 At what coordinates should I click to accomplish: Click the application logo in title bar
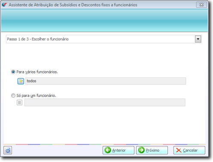click(x=4, y=5)
